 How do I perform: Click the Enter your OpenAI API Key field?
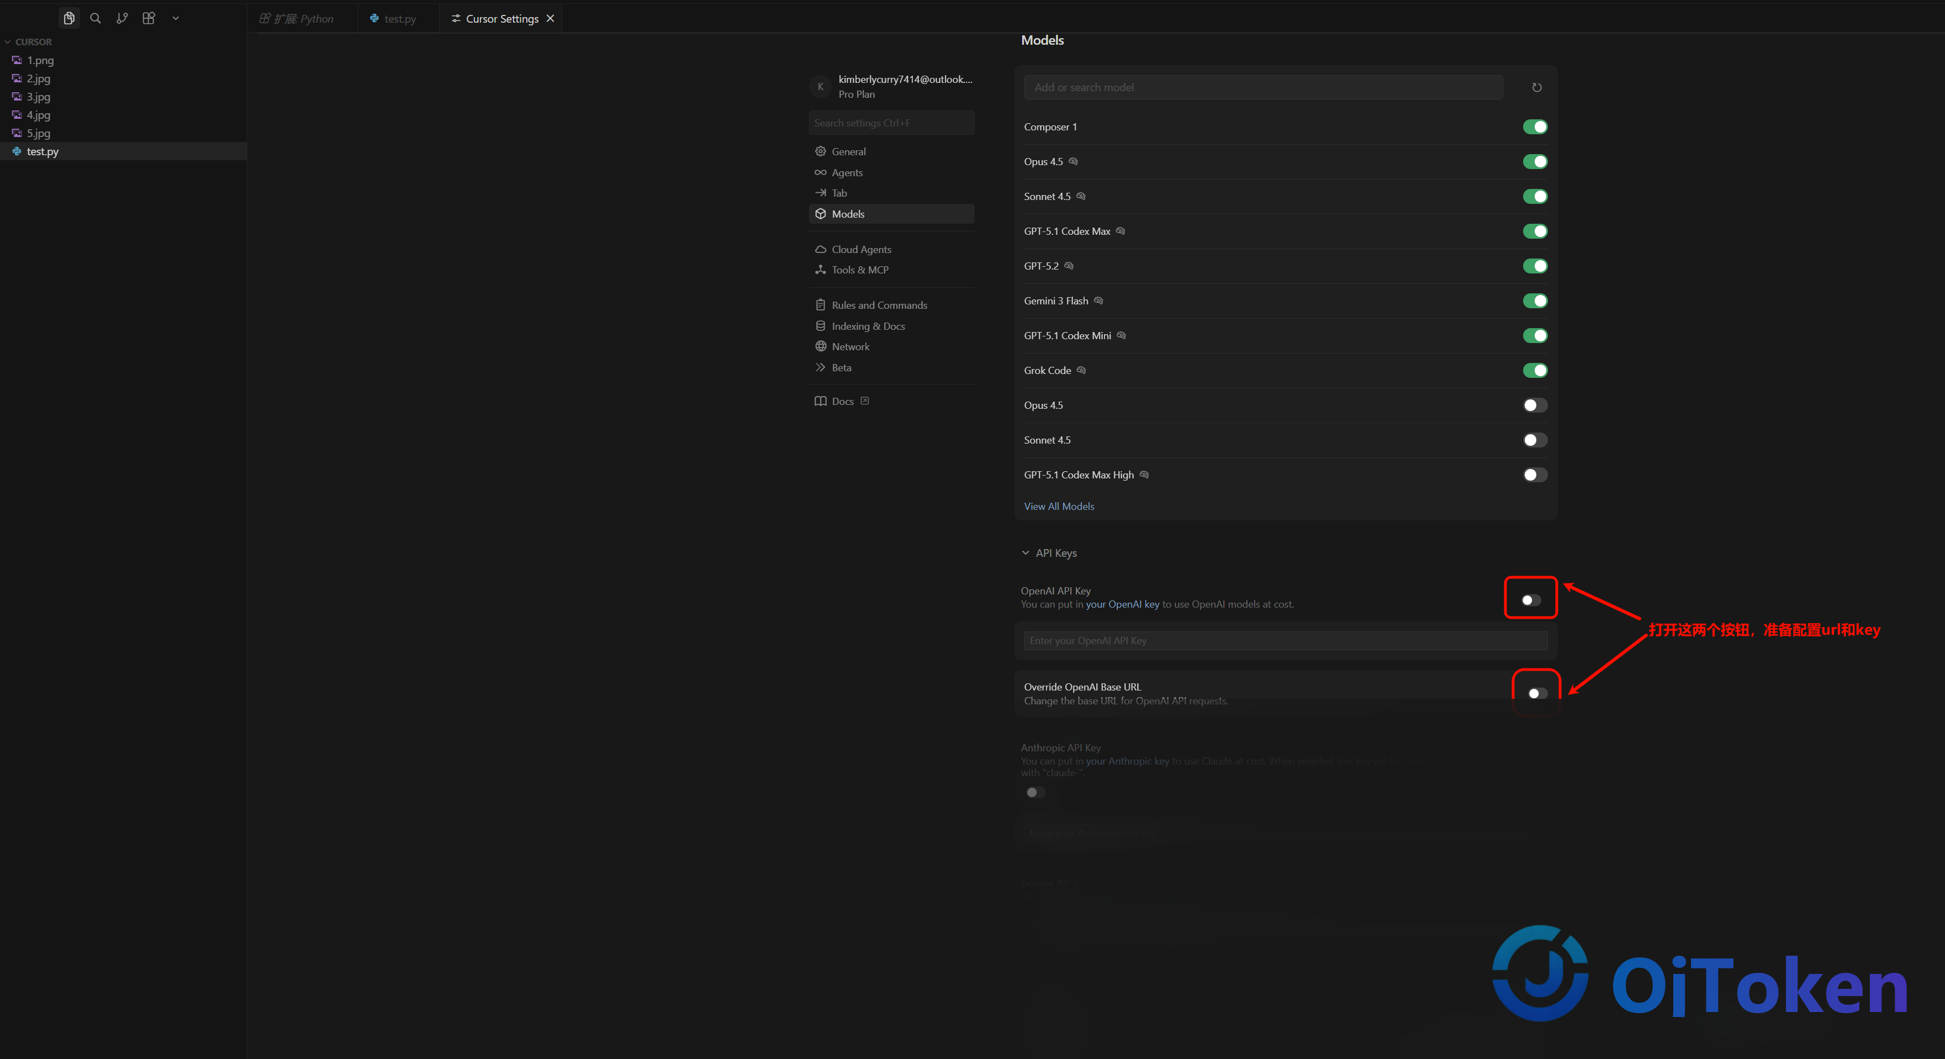(1285, 640)
